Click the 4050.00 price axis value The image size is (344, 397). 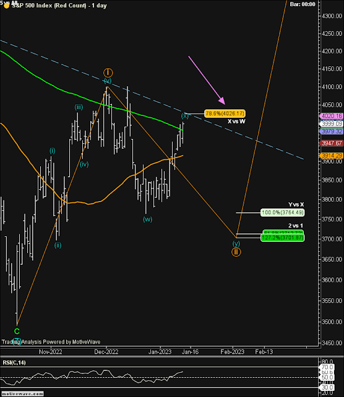pyautogui.click(x=332, y=105)
